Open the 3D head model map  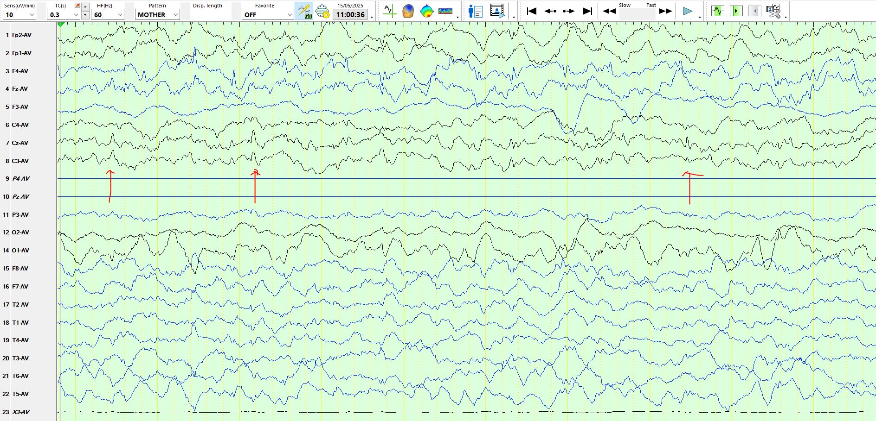[408, 11]
